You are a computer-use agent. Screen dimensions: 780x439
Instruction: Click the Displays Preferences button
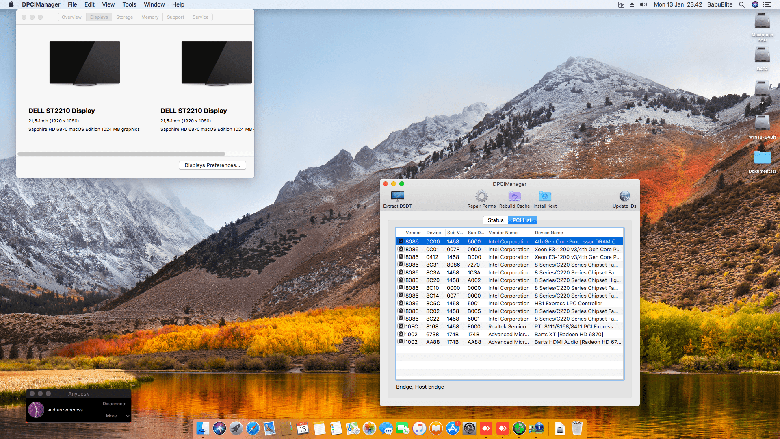pyautogui.click(x=212, y=165)
